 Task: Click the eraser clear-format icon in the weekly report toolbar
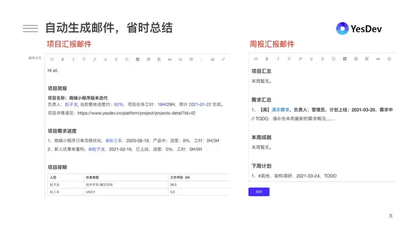coord(300,59)
